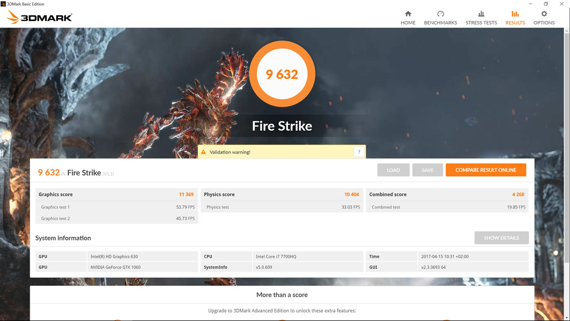The image size is (570, 321).
Task: Click Graphics score value 11 369
Action: pyautogui.click(x=186, y=195)
